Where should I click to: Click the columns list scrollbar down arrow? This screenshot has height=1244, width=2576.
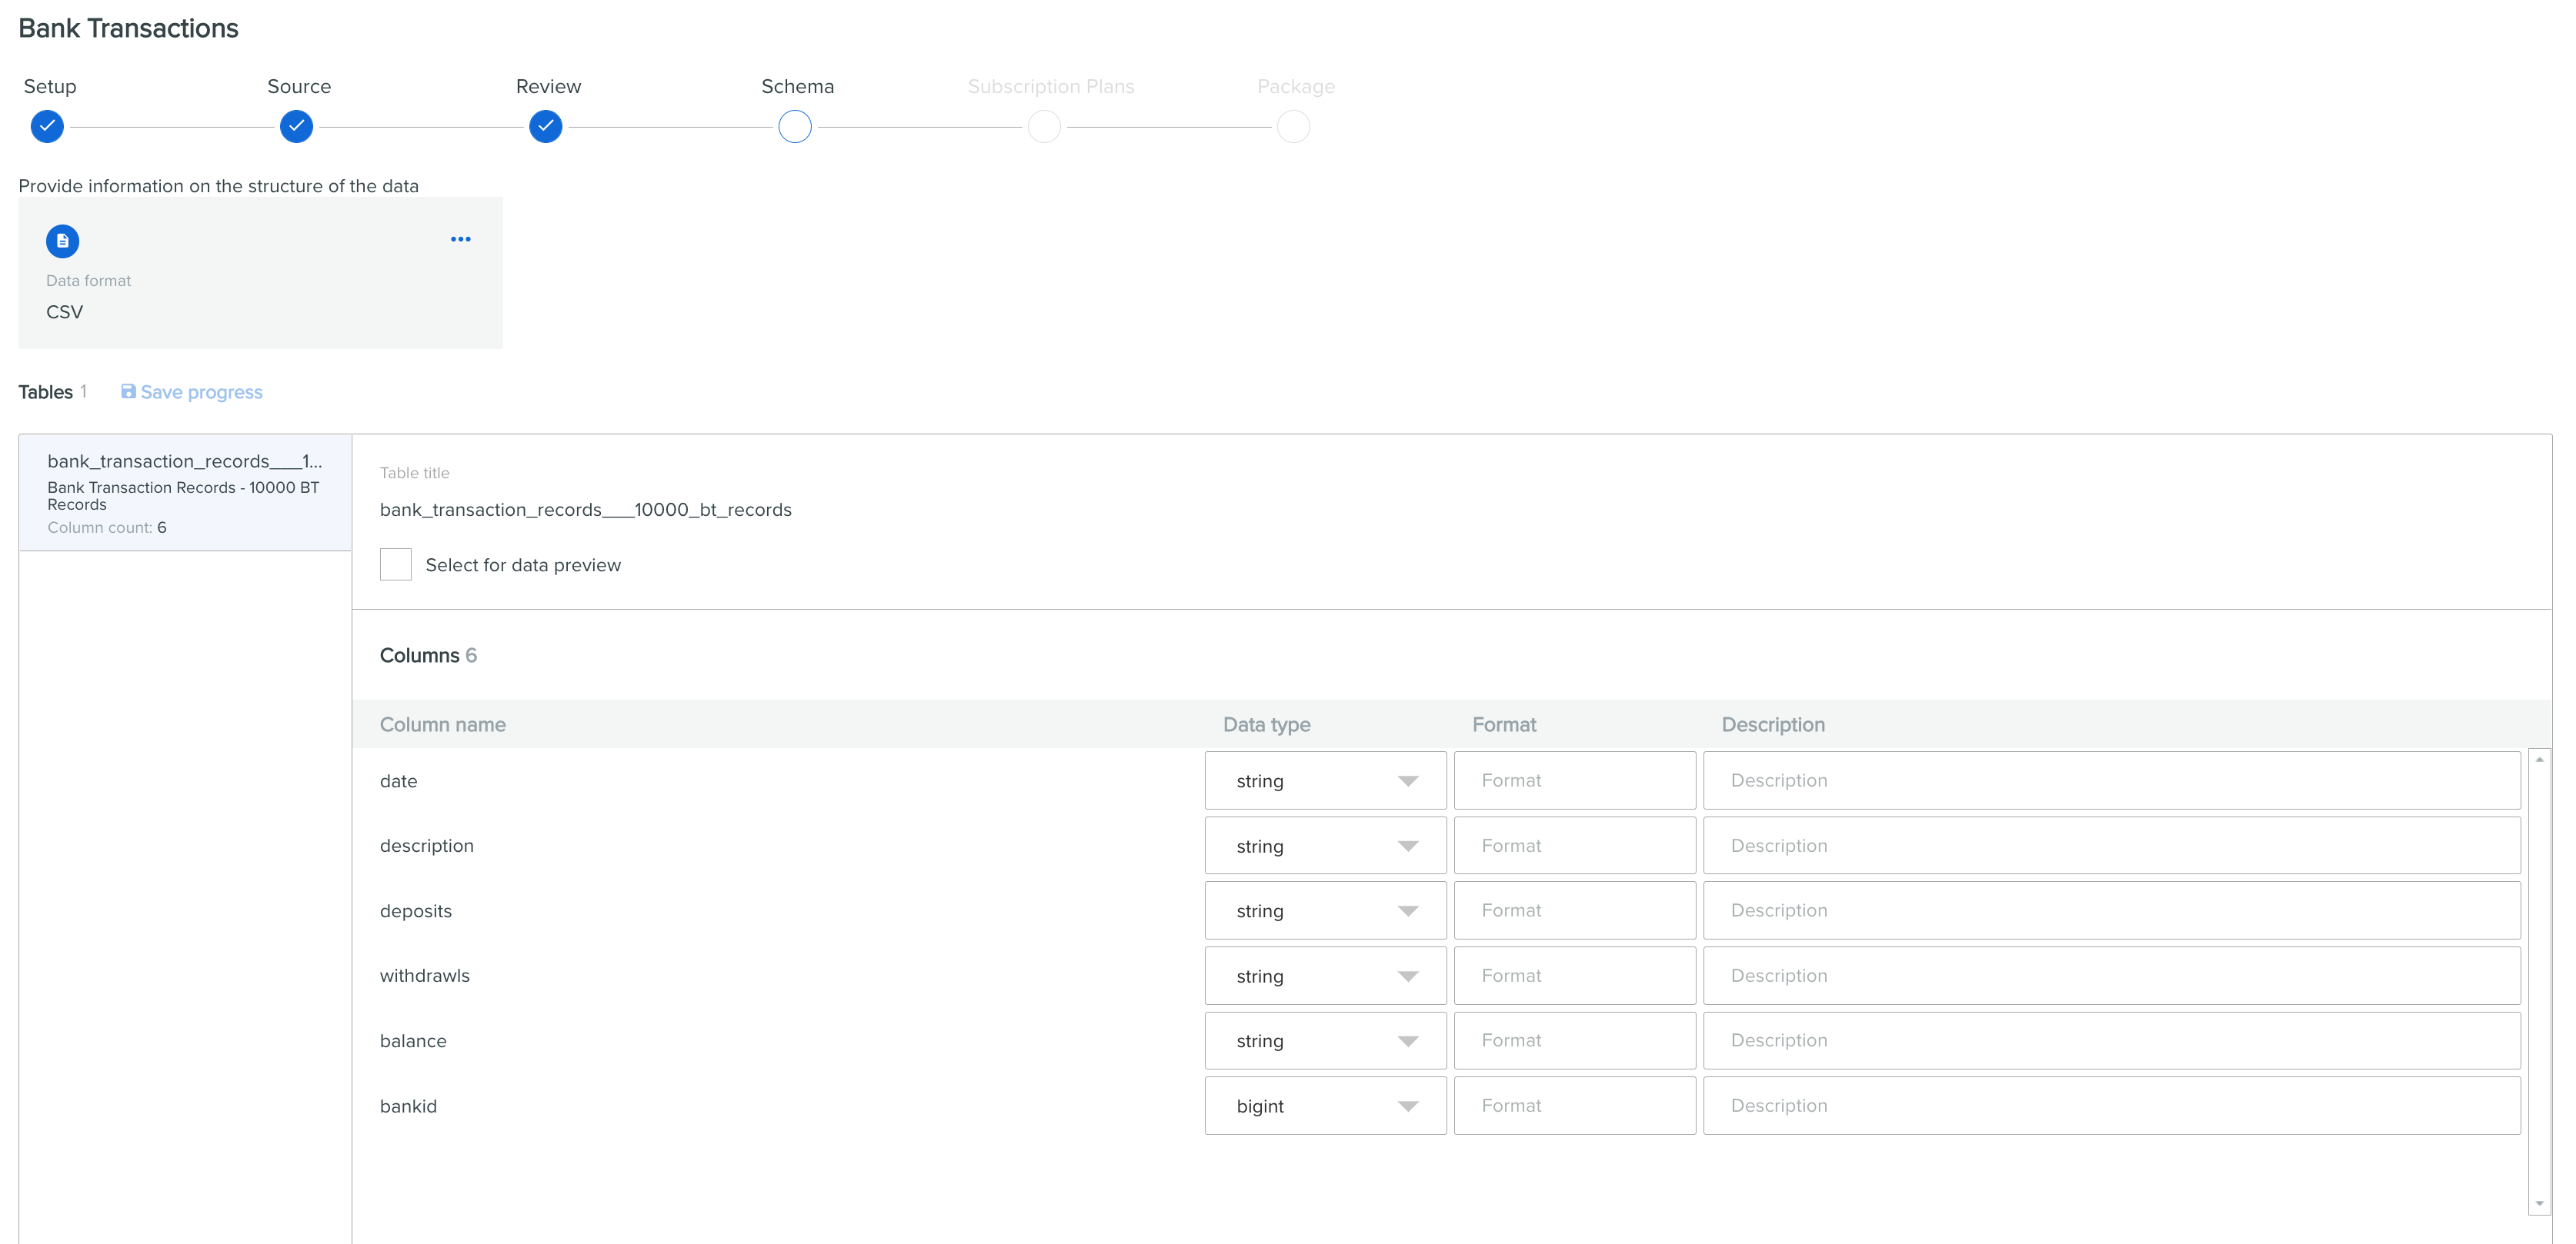(2539, 1203)
